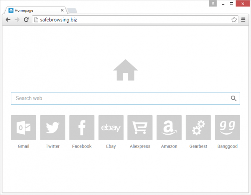Open the Gearbest gears tile
This screenshot has width=251, height=195.
198,128
